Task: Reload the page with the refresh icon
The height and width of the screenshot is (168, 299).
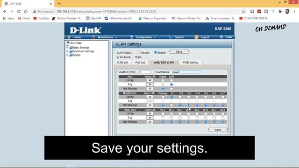Action: pyautogui.click(x=19, y=11)
